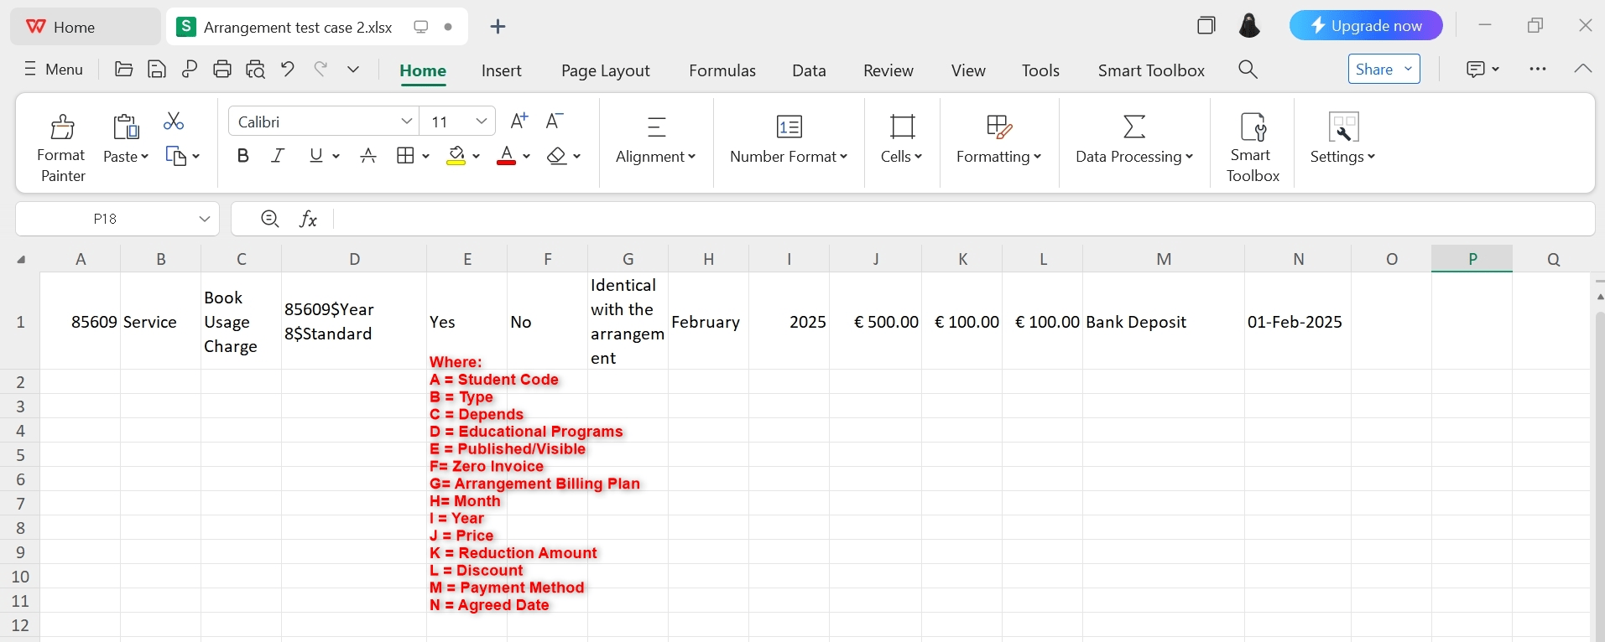The height and width of the screenshot is (642, 1605).
Task: Click the Cut scissors icon
Action: click(174, 122)
